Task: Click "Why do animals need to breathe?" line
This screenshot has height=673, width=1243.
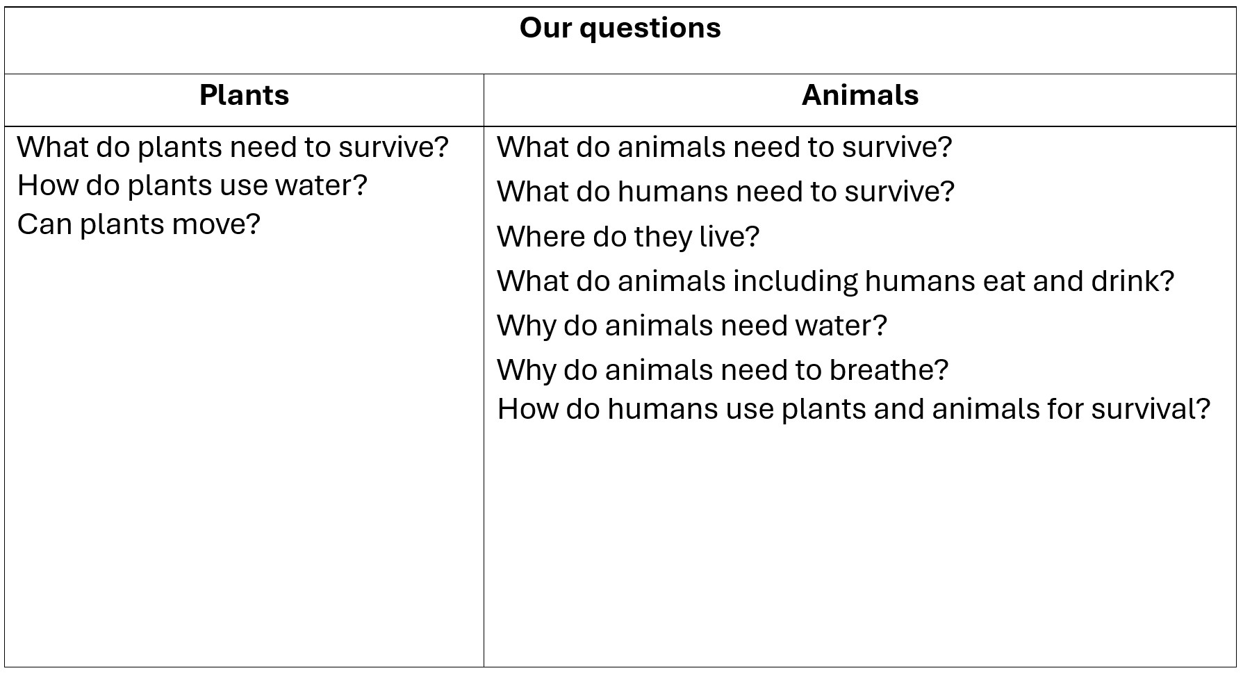Action: click(x=722, y=370)
